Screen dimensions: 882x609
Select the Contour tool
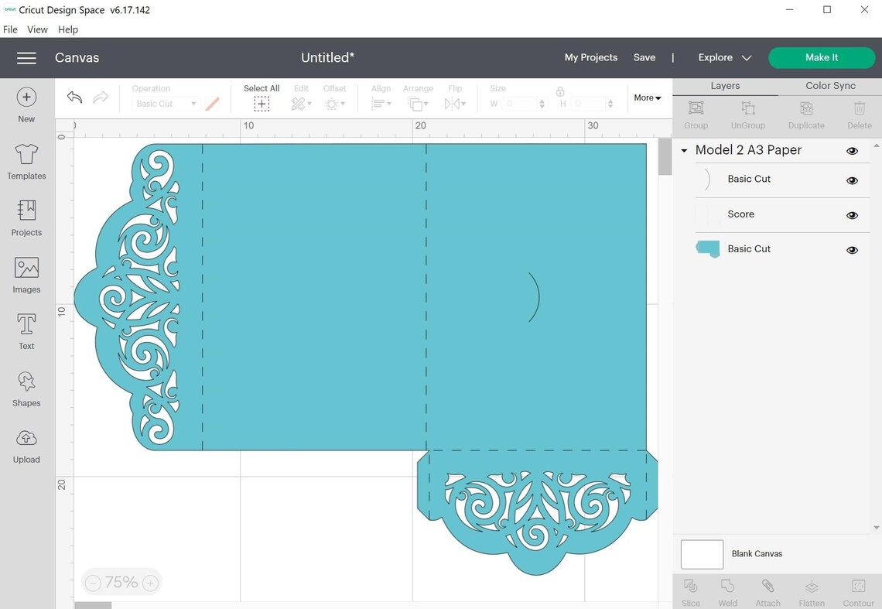point(858,587)
